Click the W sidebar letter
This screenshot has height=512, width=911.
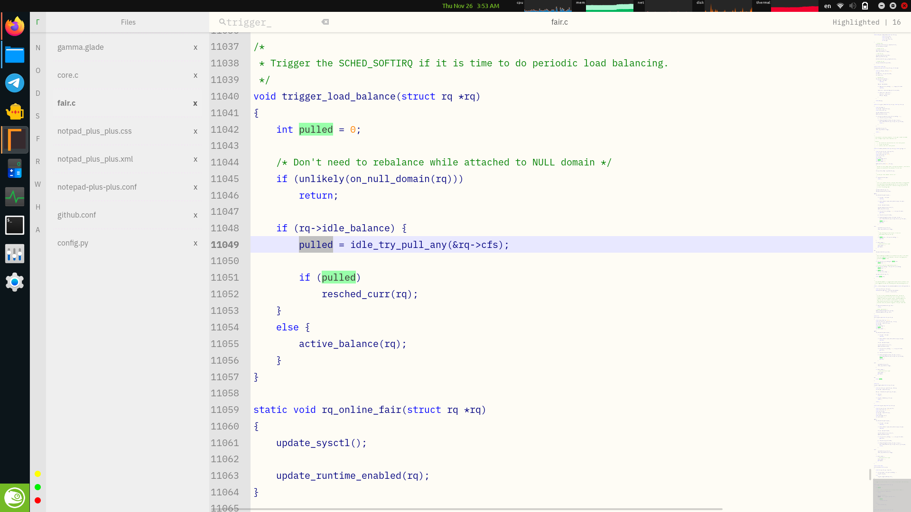38,184
